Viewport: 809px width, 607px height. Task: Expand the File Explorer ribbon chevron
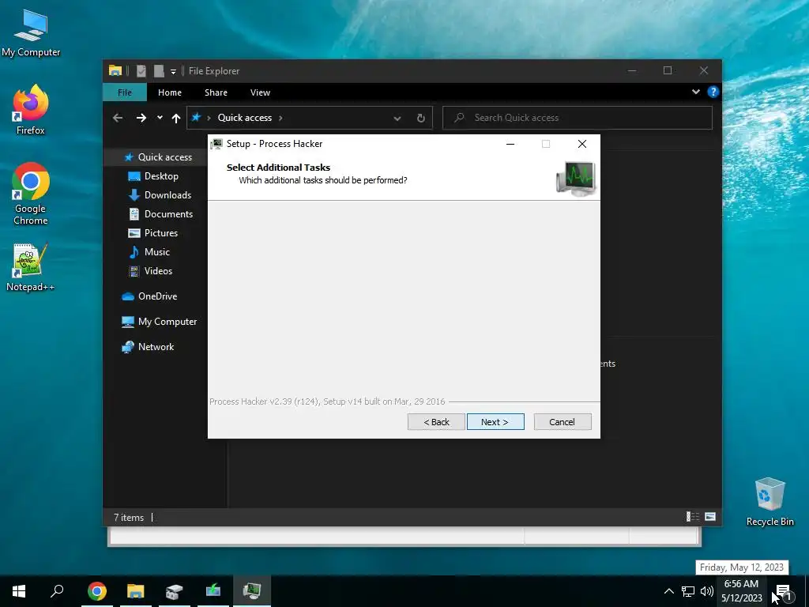695,92
